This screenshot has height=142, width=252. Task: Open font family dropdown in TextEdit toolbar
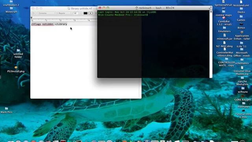click(47, 13)
